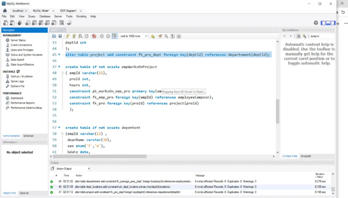Click the horizontal scrollbar of the SQL editor
This screenshot has height=198, width=348.
coord(100,156)
